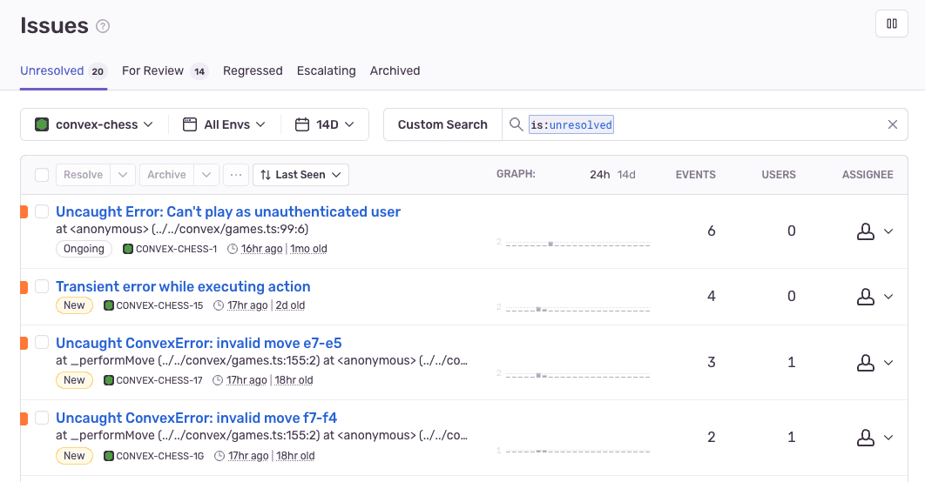Click assignee icon for invalid move e7-e5
925x482 pixels.
click(866, 363)
